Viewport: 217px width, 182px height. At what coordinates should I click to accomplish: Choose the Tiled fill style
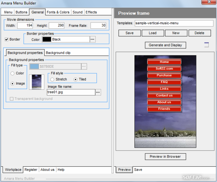pyautogui.click(x=75, y=80)
